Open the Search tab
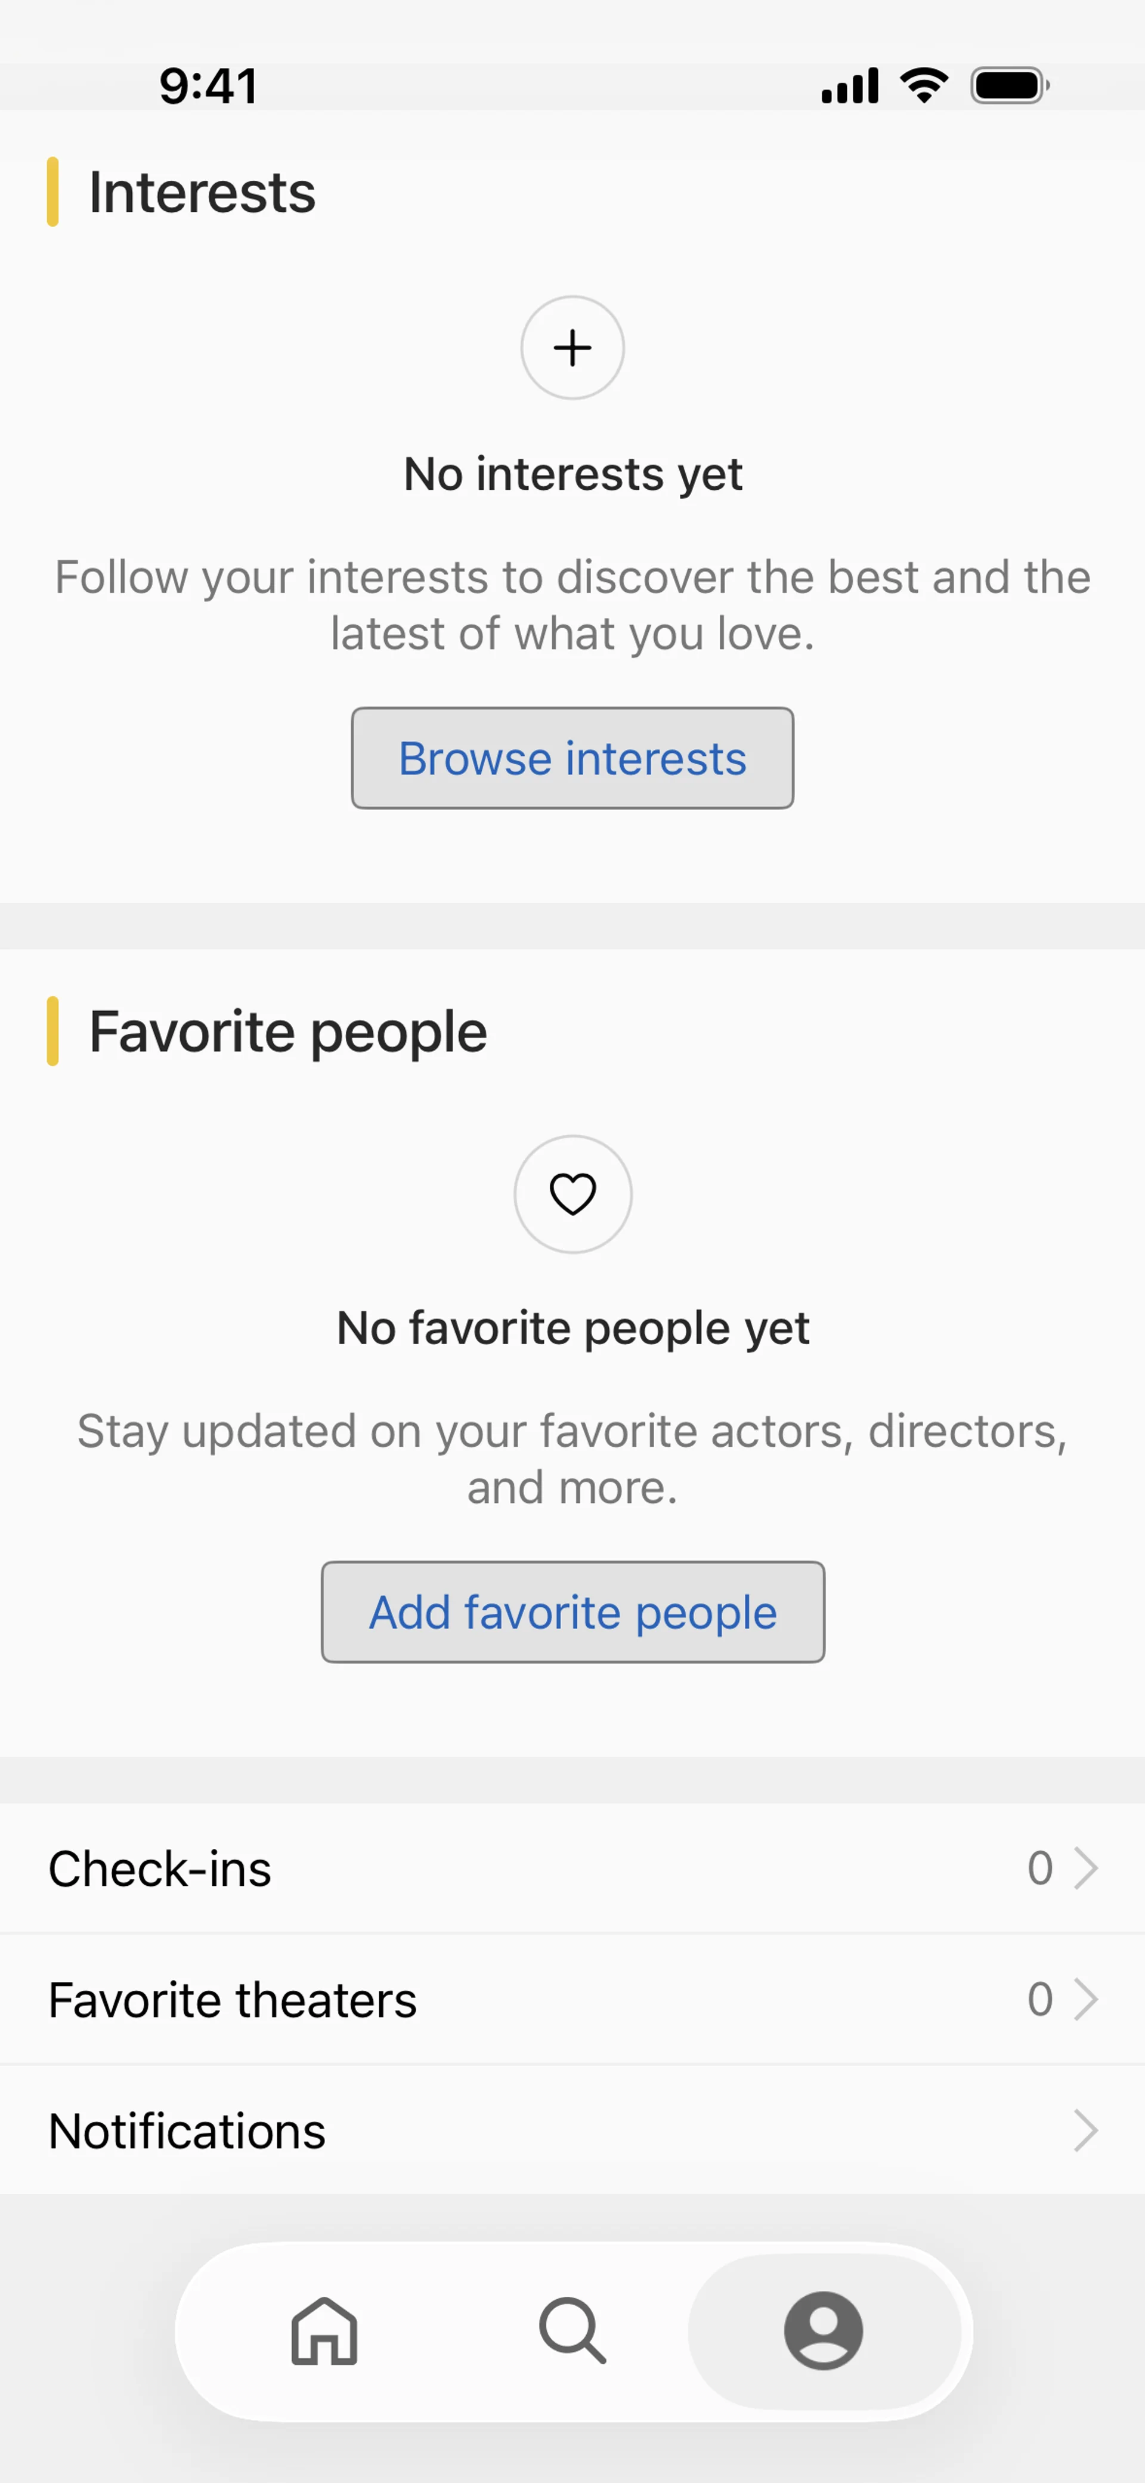The width and height of the screenshot is (1145, 2483). point(572,2331)
